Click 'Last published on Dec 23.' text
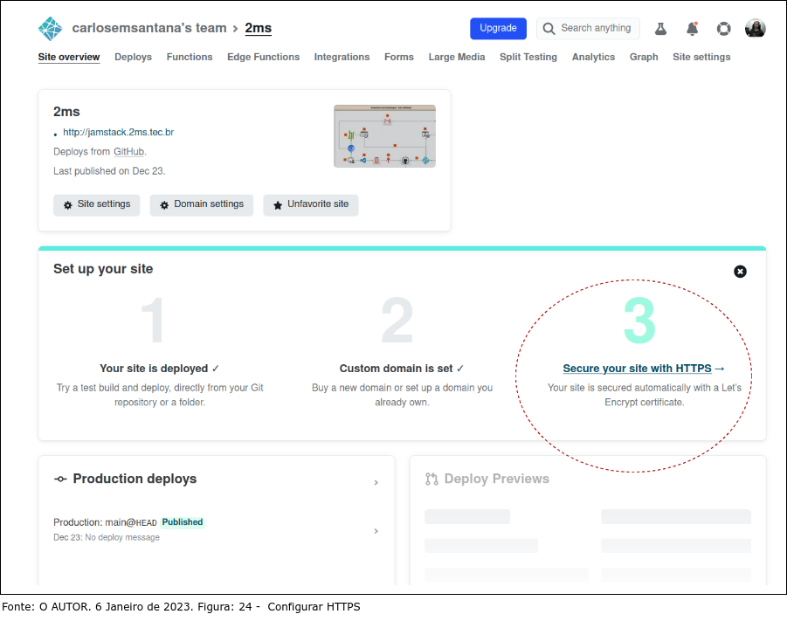787x621 pixels. tap(109, 171)
